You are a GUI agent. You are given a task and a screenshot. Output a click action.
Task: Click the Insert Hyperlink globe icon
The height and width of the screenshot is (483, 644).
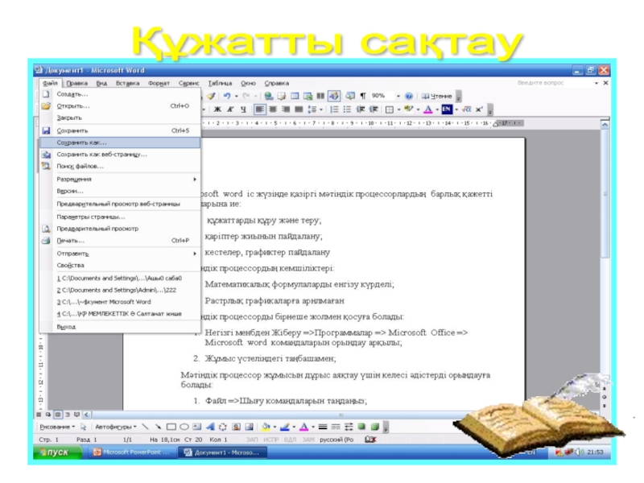pyautogui.click(x=269, y=96)
